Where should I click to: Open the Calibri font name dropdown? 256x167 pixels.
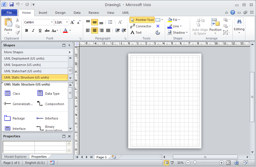[x=52, y=22]
